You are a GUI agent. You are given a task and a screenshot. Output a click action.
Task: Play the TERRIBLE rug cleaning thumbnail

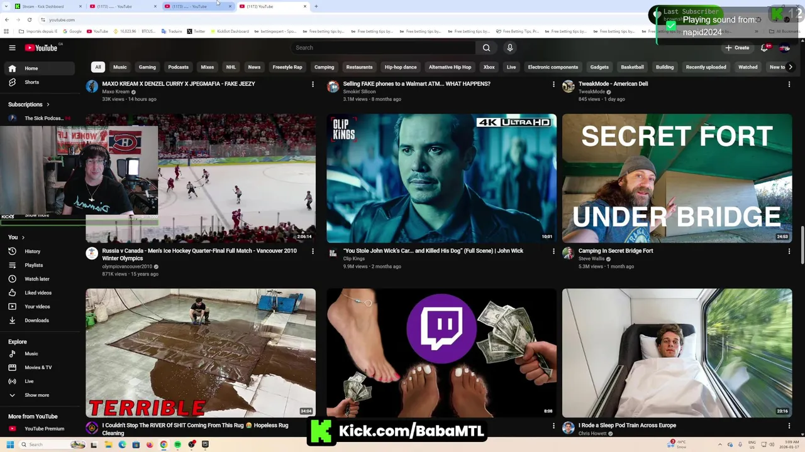(x=201, y=353)
